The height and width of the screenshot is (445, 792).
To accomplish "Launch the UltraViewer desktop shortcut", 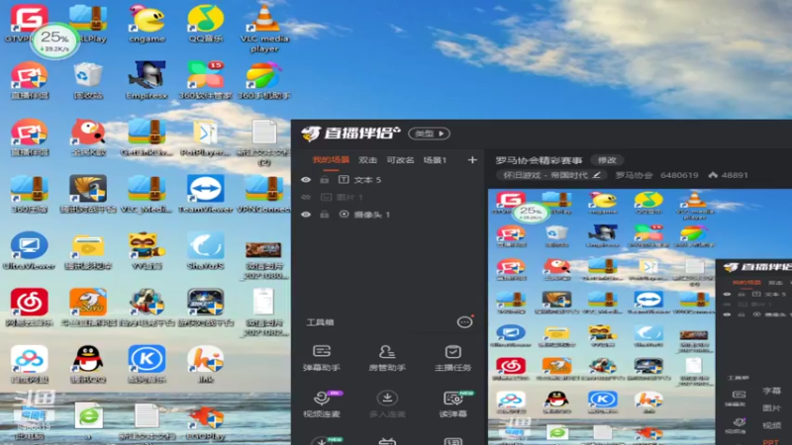I will [x=29, y=251].
